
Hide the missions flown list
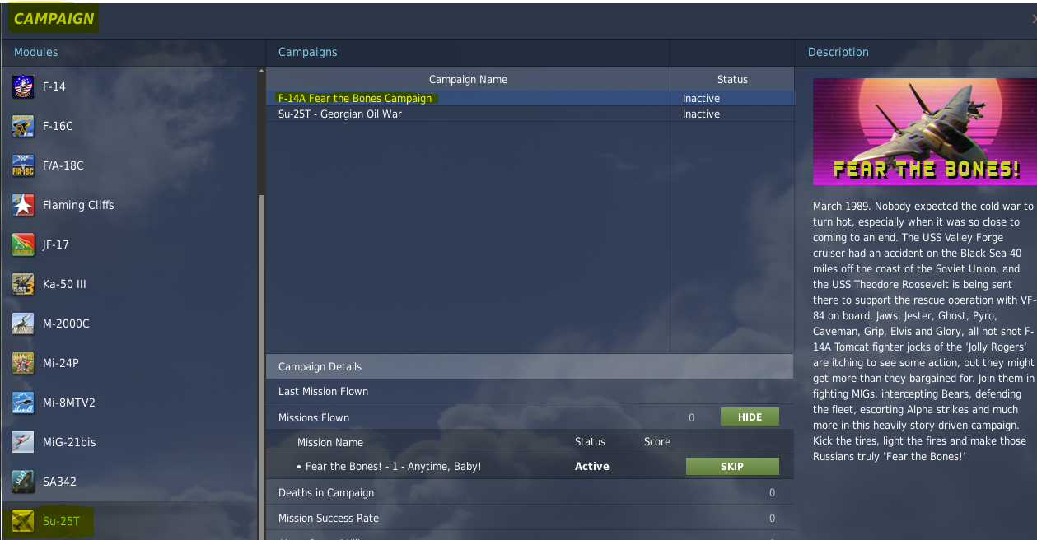750,417
